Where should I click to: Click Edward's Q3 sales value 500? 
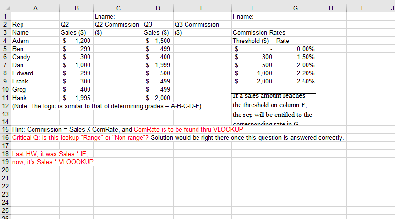(x=158, y=73)
